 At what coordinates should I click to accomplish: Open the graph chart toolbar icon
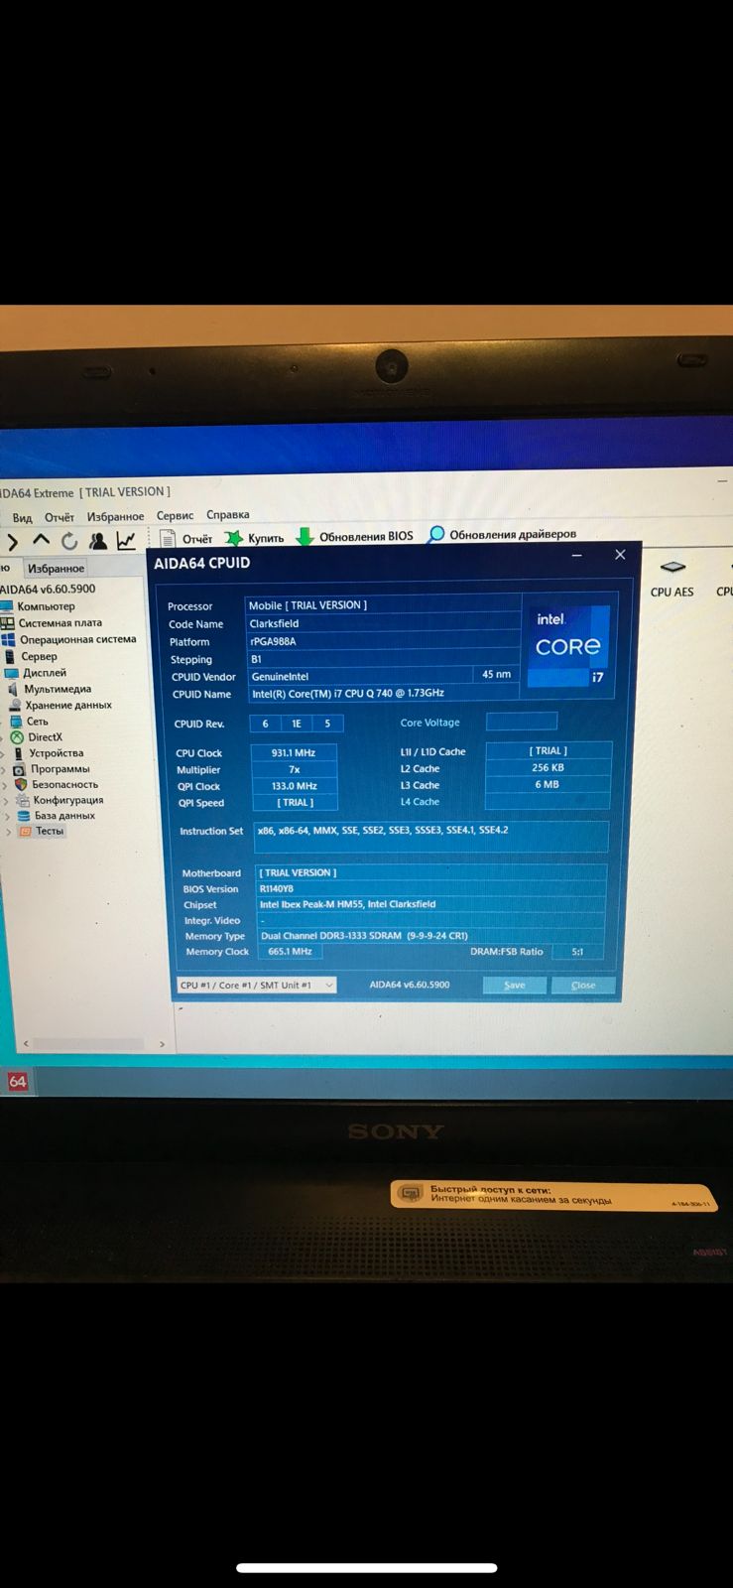126,540
